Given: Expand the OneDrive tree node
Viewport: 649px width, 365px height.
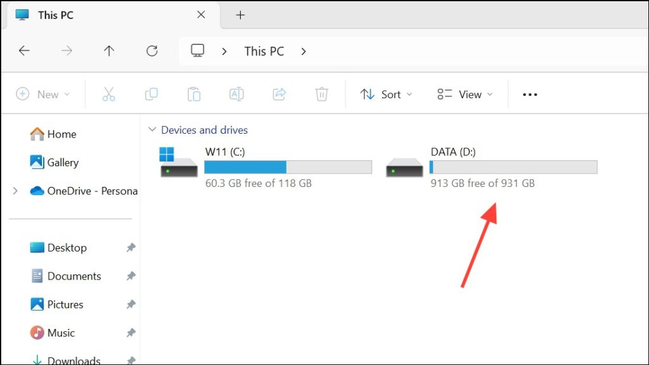Looking at the screenshot, I should (15, 191).
